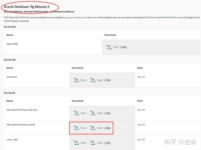Click the zLinux64 File 2 download icon

pos(93,80)
